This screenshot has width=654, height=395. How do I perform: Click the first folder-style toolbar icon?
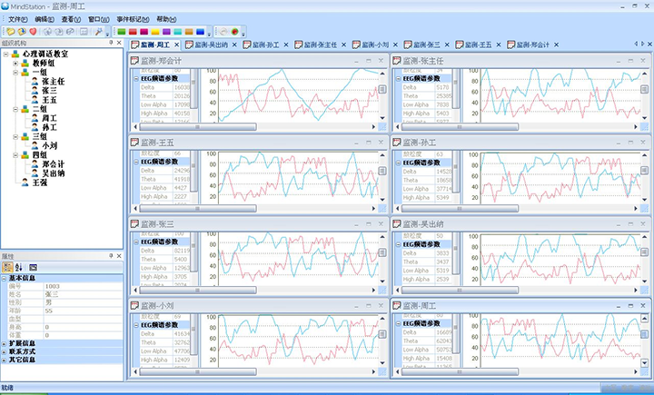(9, 32)
